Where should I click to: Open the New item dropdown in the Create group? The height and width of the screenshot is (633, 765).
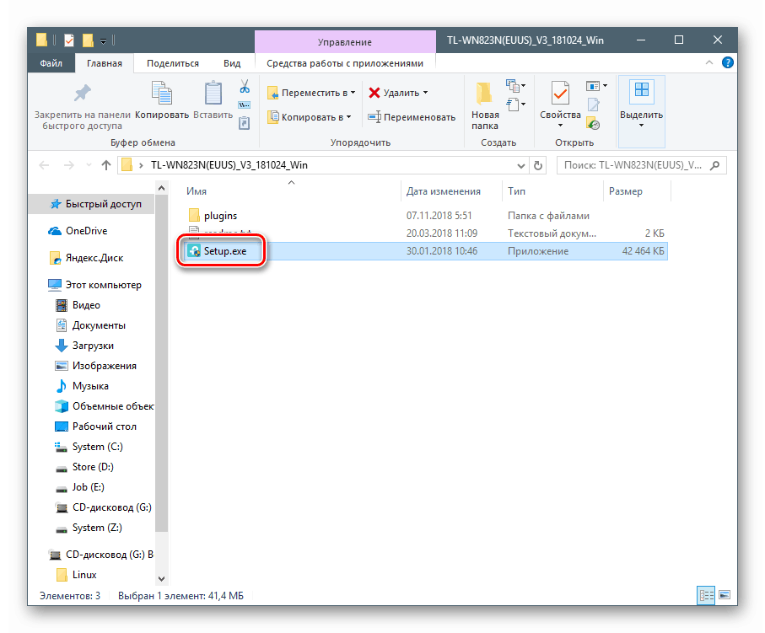click(x=515, y=86)
